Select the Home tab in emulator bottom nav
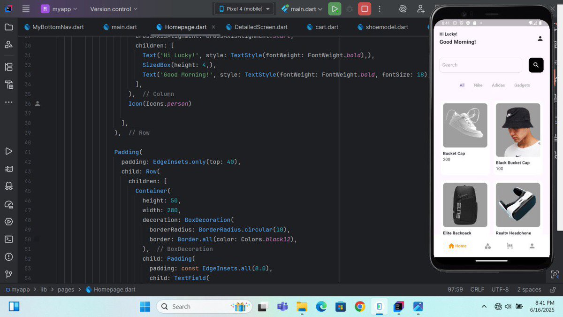This screenshot has height=317, width=563. coord(457,246)
